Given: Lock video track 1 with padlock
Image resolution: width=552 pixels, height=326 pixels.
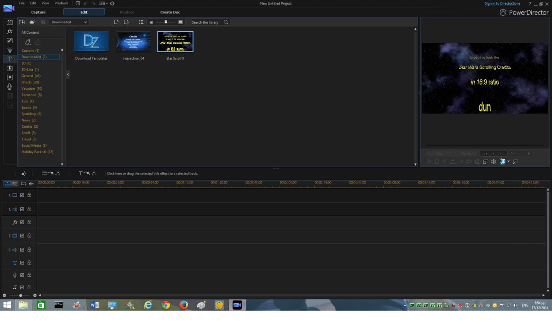Looking at the screenshot, I should coord(29,195).
